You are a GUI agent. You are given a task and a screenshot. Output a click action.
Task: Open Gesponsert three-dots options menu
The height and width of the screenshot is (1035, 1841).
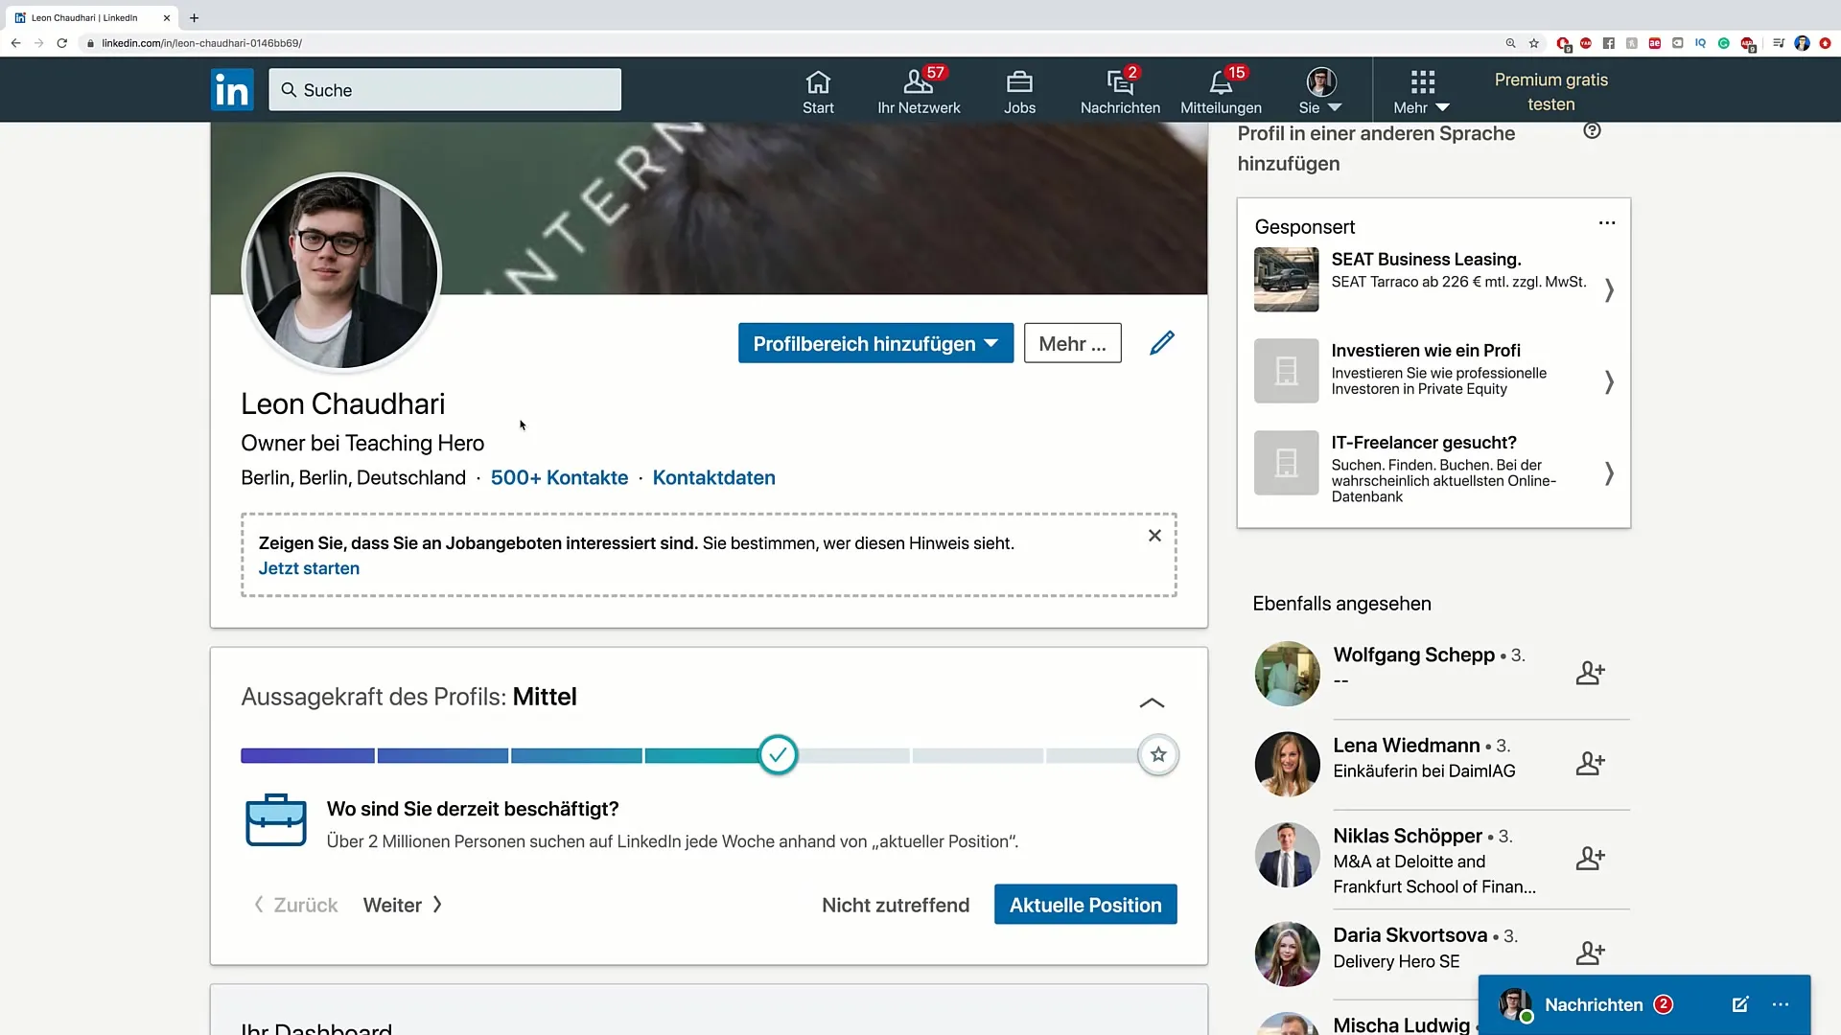pyautogui.click(x=1607, y=223)
